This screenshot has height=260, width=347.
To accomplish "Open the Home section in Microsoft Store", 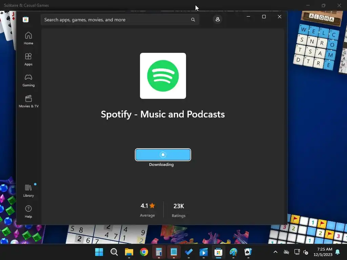I will pyautogui.click(x=28, y=39).
